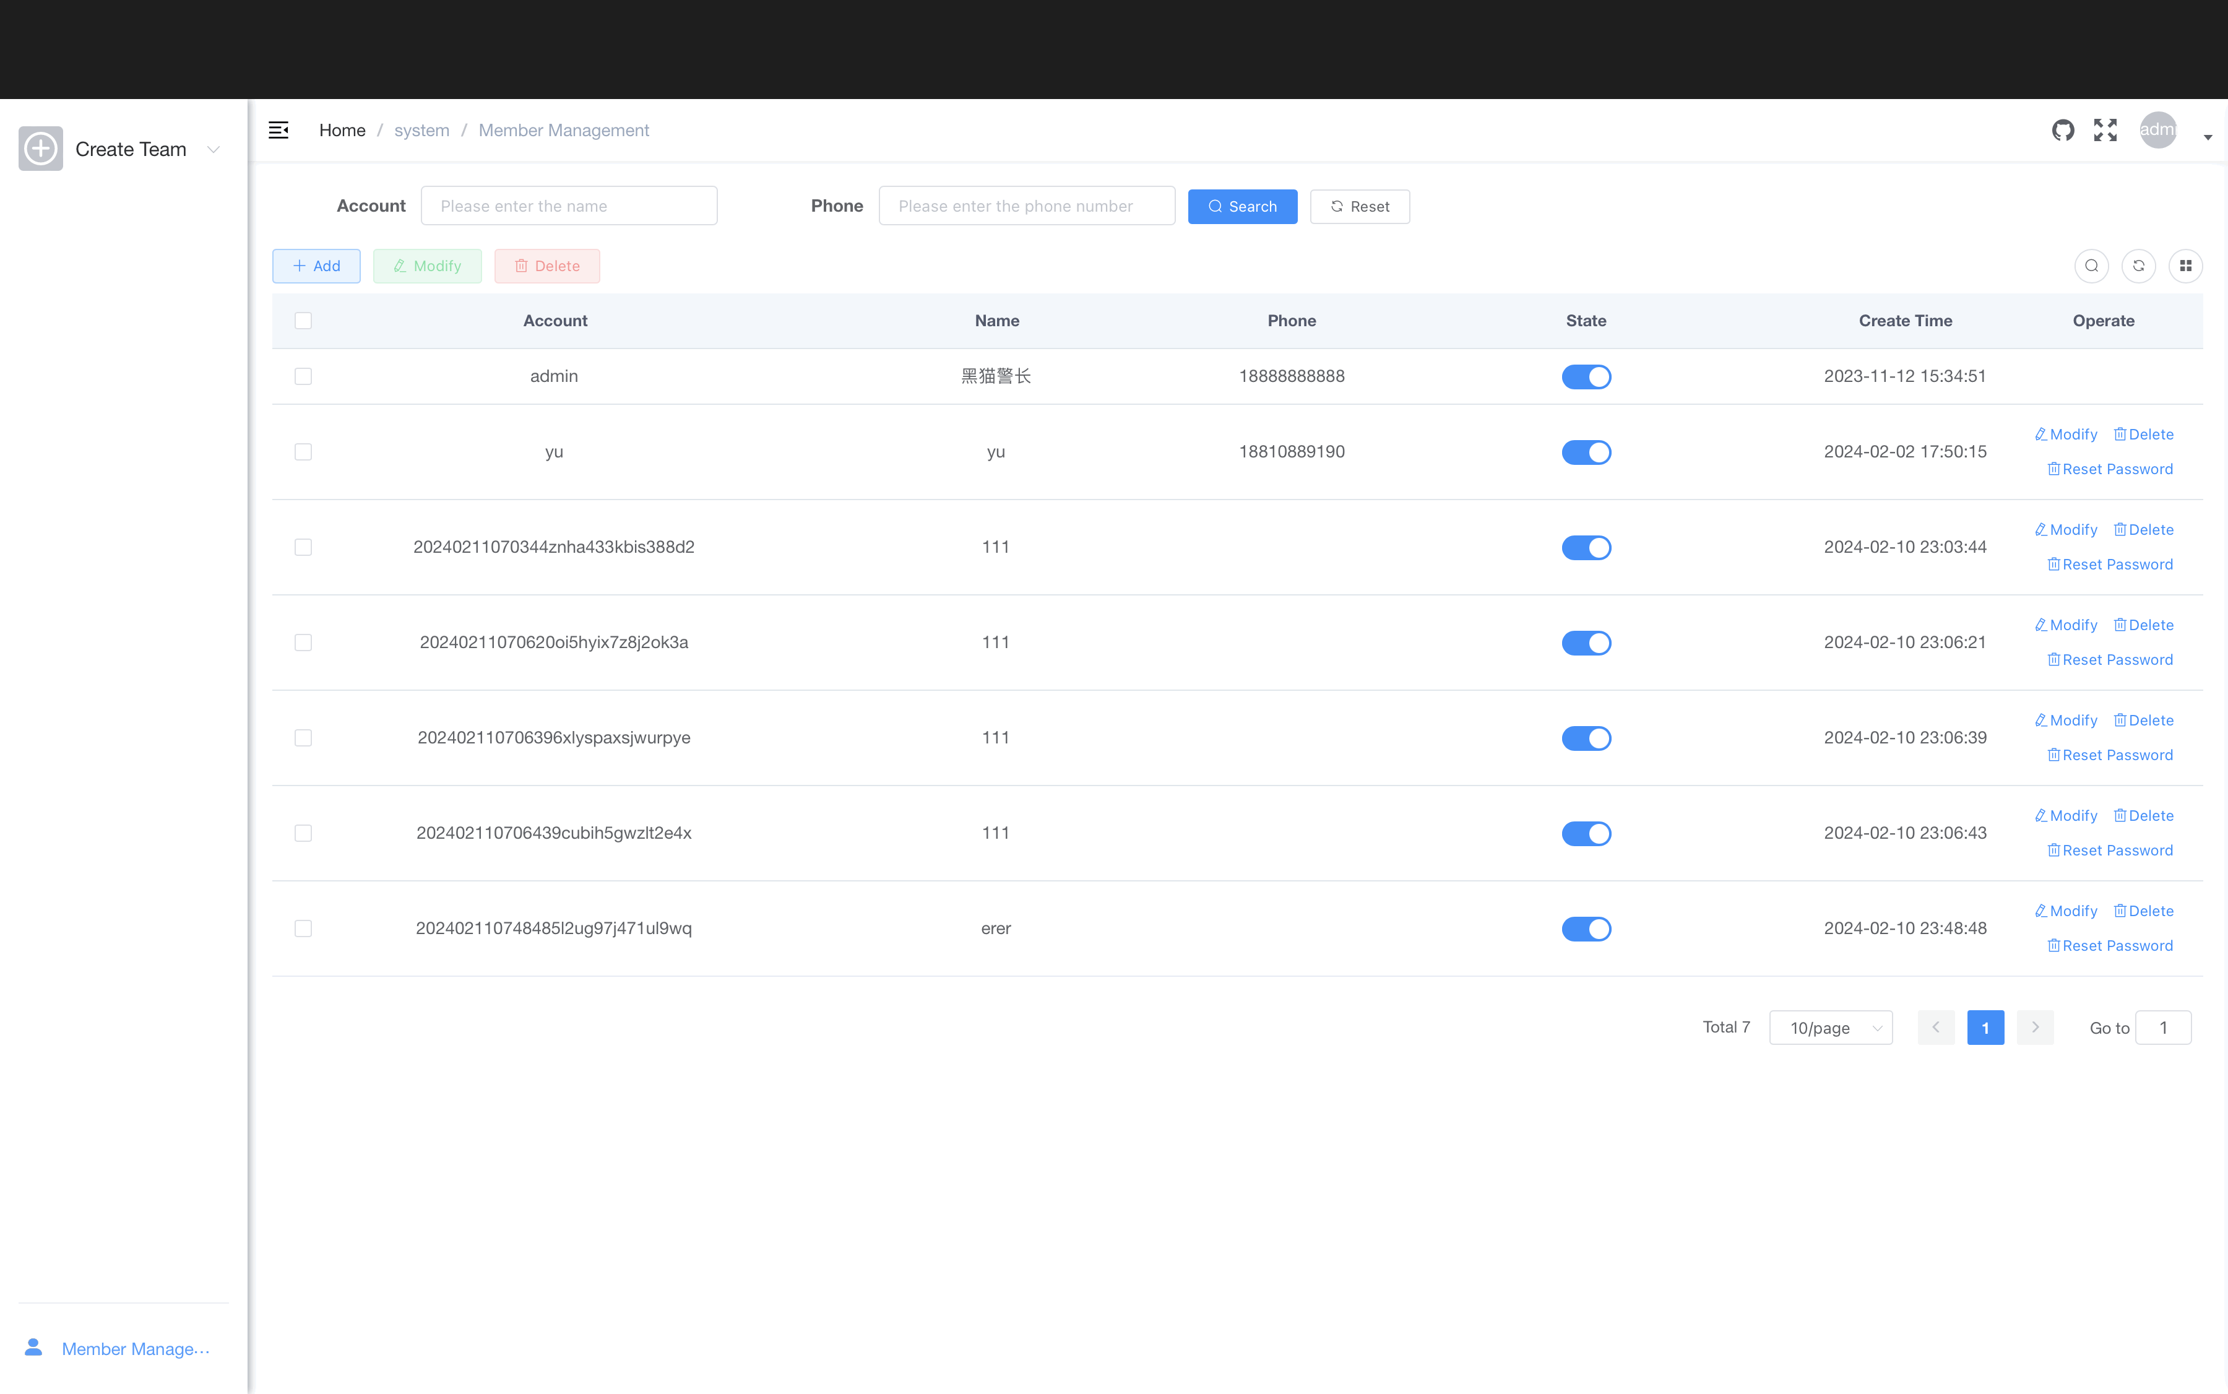The image size is (2228, 1394).
Task: Click the Reset filter button
Action: point(1360,207)
